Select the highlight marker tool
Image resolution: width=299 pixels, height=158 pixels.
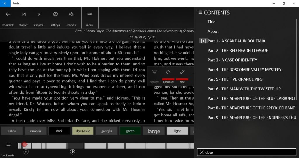click(x=154, y=72)
